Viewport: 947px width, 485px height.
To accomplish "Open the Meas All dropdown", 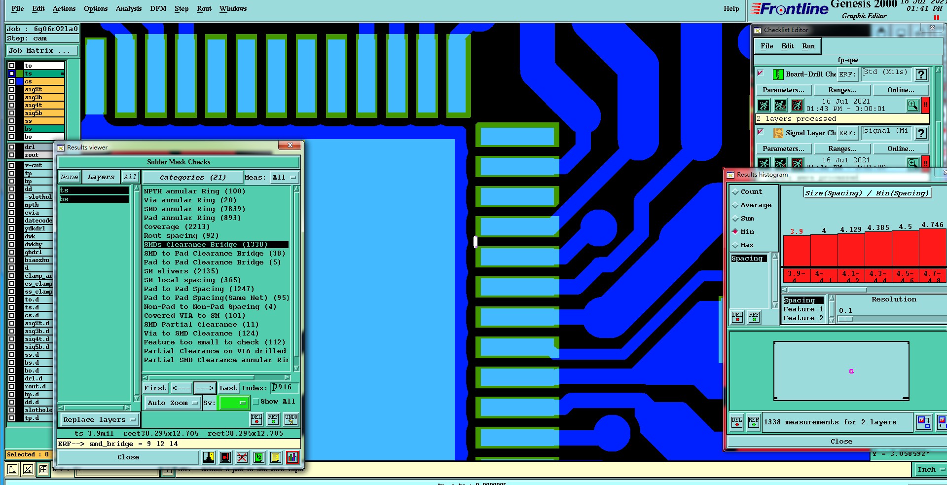I will [284, 178].
